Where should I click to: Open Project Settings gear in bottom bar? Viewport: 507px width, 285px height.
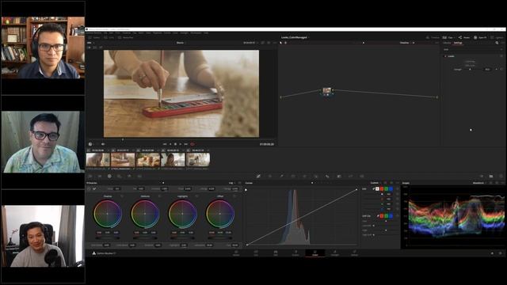pyautogui.click(x=500, y=253)
